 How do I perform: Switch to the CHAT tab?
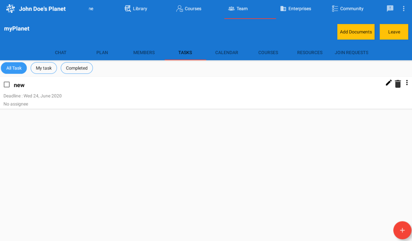[60, 52]
